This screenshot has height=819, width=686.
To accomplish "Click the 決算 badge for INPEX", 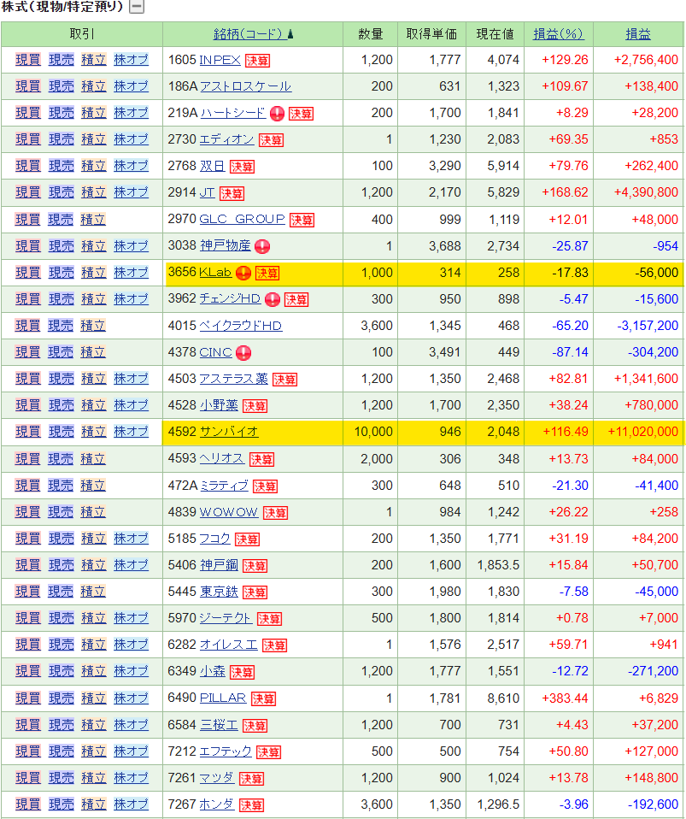I will 257,61.
